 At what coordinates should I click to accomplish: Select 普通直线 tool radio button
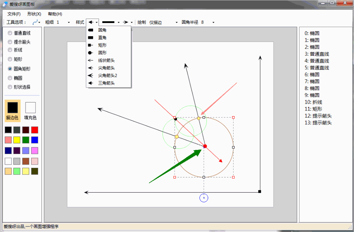point(10,33)
